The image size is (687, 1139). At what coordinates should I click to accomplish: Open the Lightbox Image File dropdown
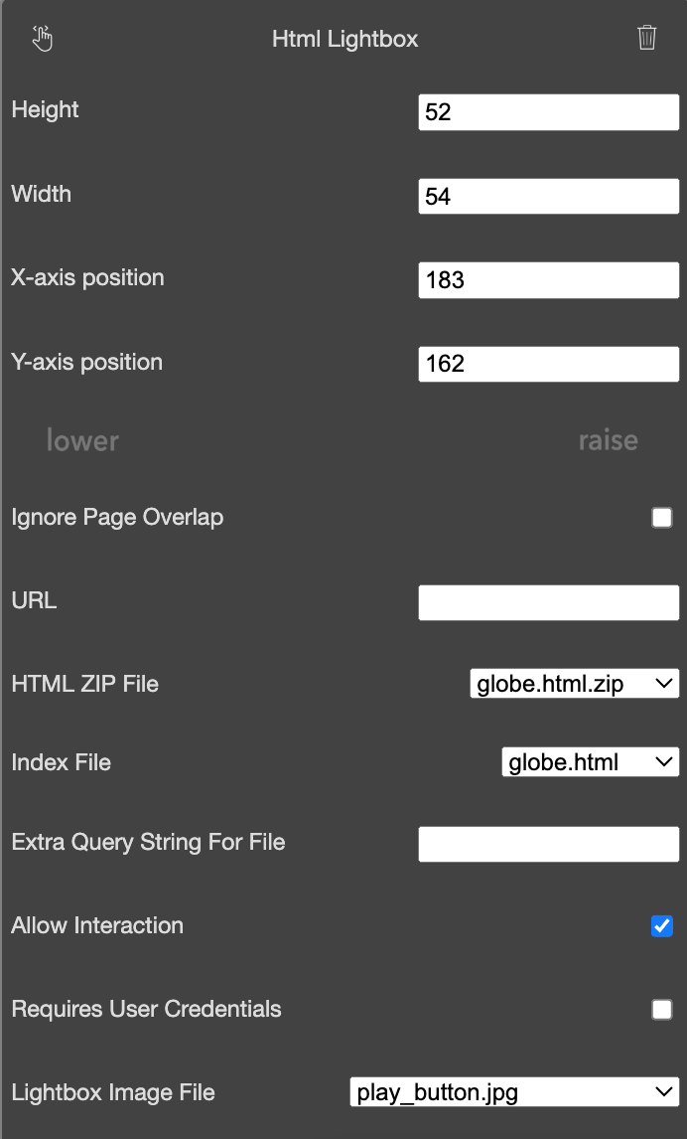(x=514, y=1091)
